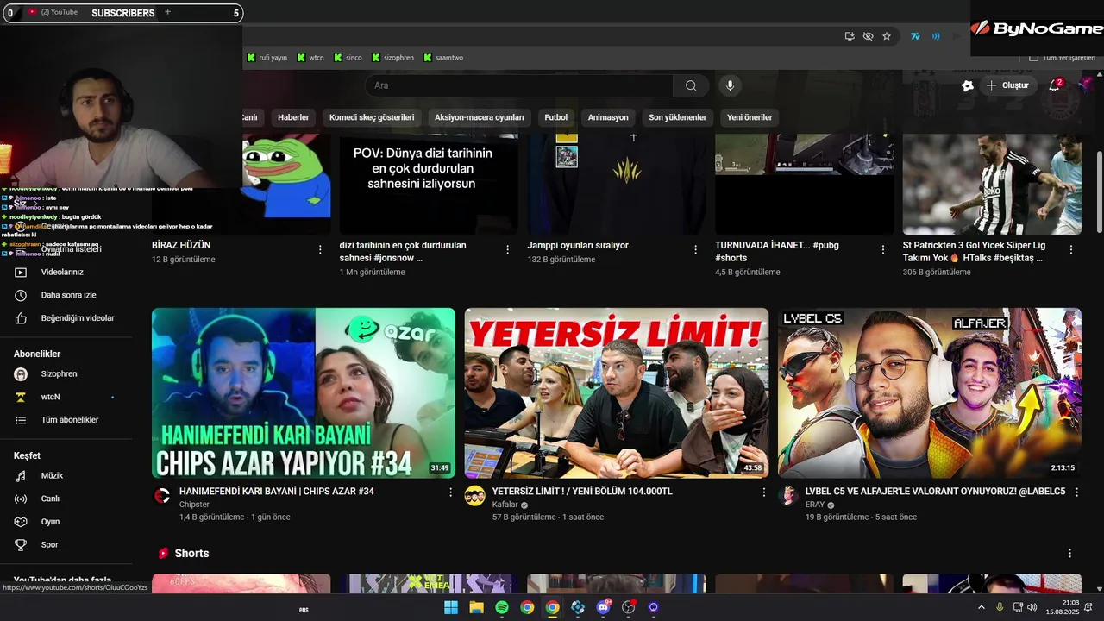Open the Kafalar channel avatar
Screen dimensions: 1104x621
(475, 496)
